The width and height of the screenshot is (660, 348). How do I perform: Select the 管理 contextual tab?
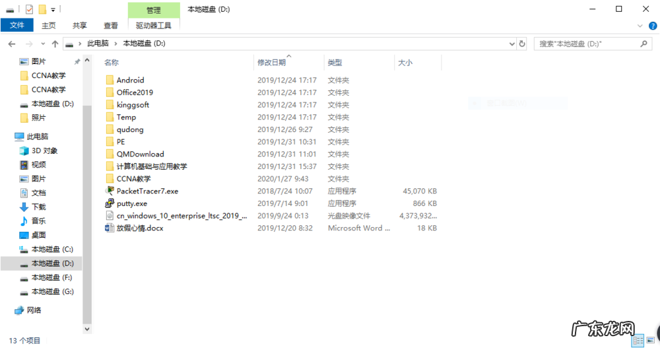pos(154,10)
